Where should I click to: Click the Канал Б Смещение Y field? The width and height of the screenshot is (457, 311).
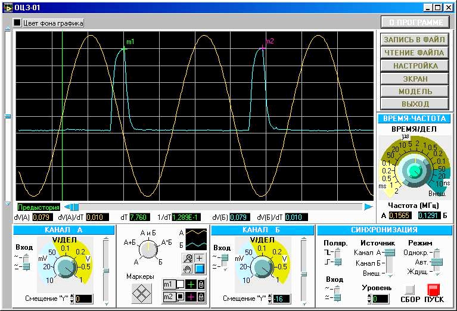(x=281, y=298)
